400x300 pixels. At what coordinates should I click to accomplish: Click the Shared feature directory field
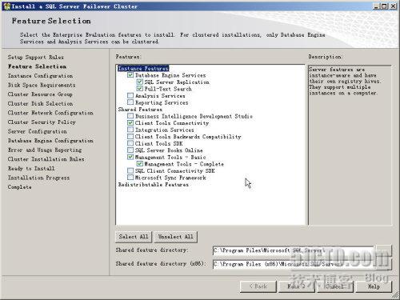pos(293,250)
